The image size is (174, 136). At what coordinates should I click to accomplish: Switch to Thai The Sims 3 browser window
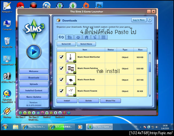pyautogui.click(x=35, y=127)
